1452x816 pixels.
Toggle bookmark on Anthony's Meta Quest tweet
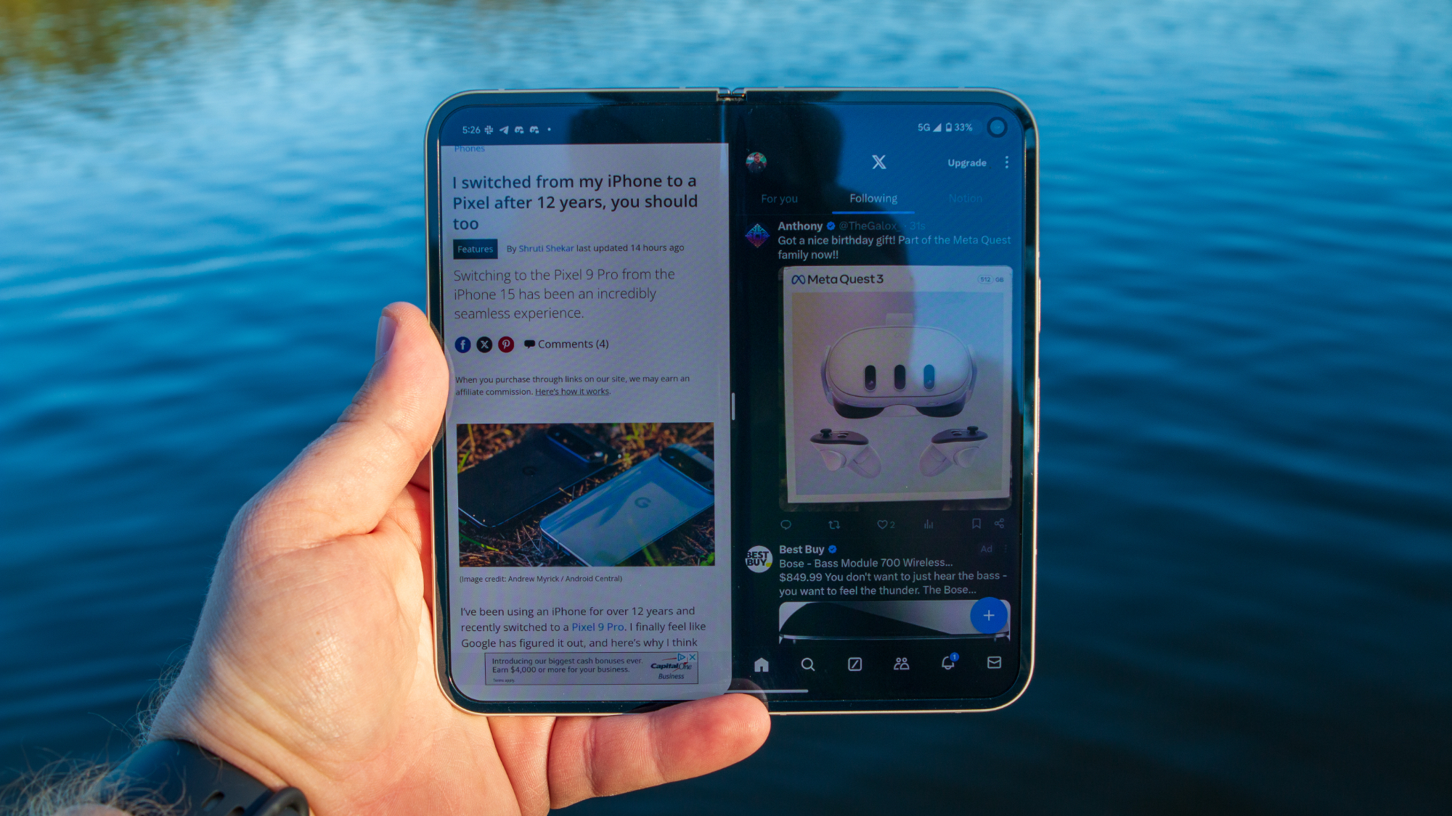[x=976, y=525]
